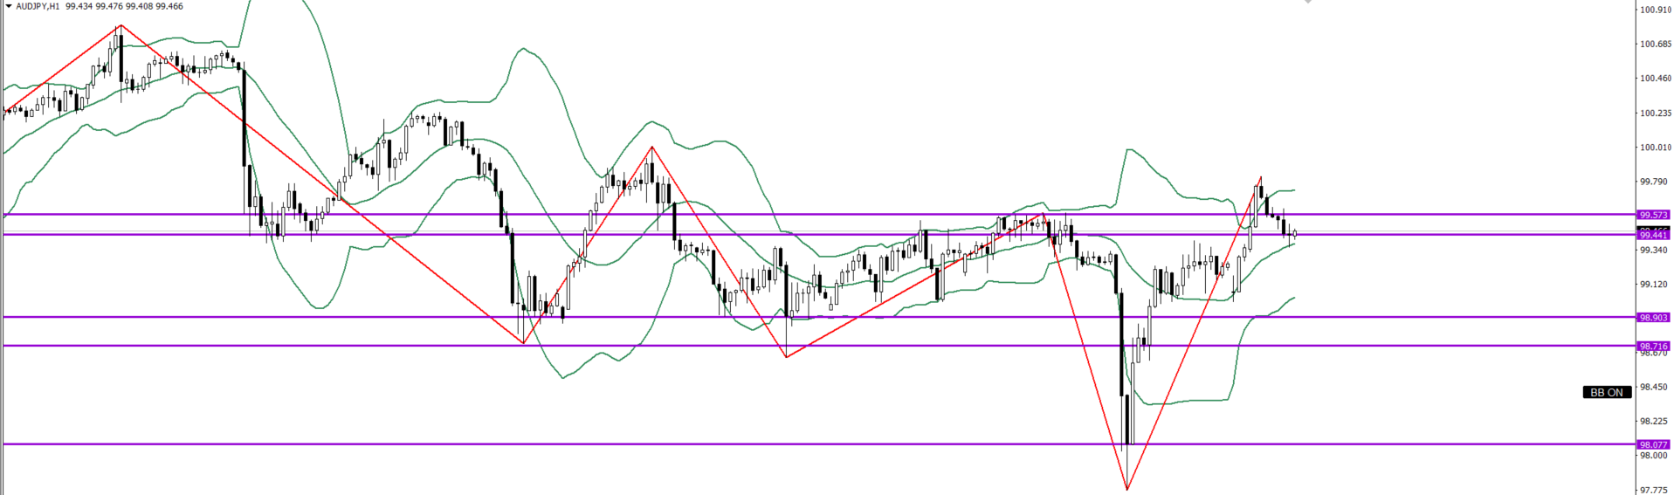Click 99.790 on the price axis
This screenshot has height=495, width=1674.
(x=1655, y=182)
